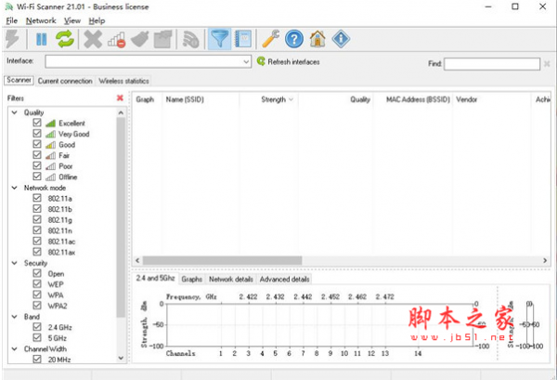
Task: Collapse the Band filter group
Action: point(15,317)
